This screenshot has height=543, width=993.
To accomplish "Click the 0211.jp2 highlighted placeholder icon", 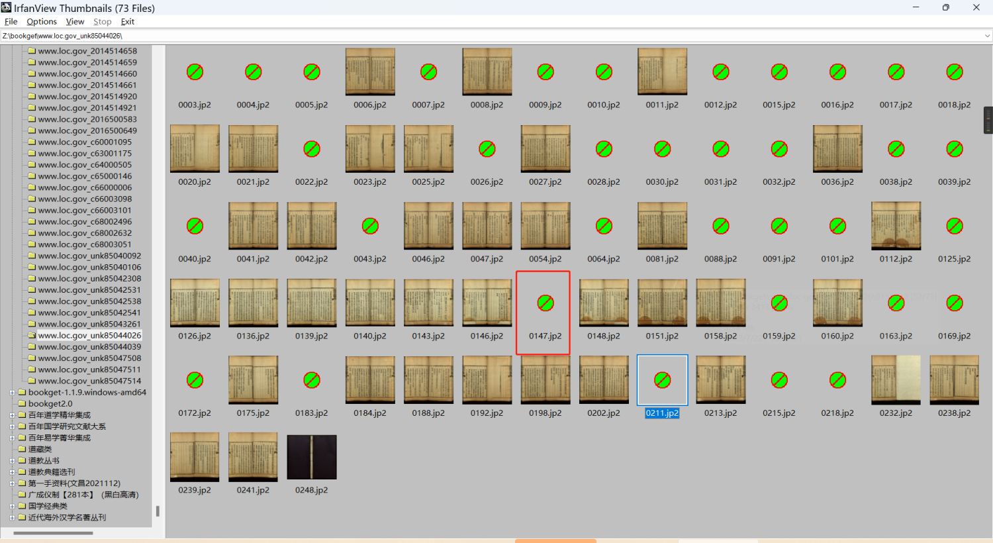I will pyautogui.click(x=662, y=380).
